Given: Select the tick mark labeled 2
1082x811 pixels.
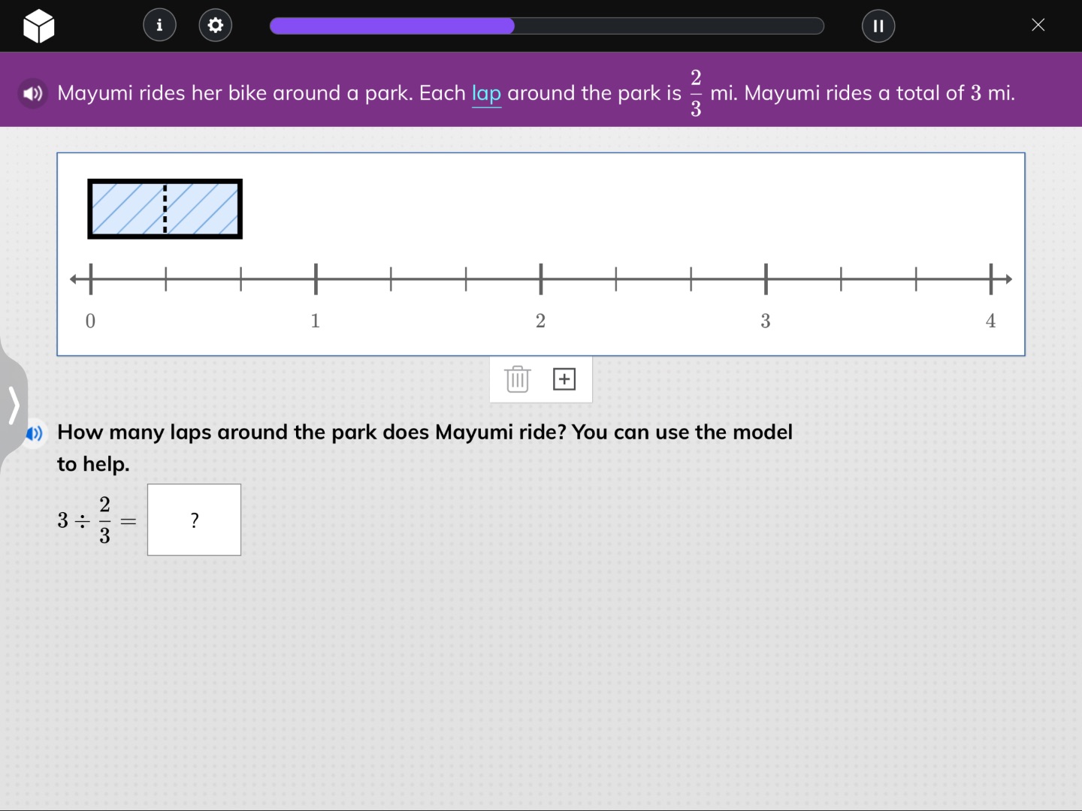Looking at the screenshot, I should [541, 279].
